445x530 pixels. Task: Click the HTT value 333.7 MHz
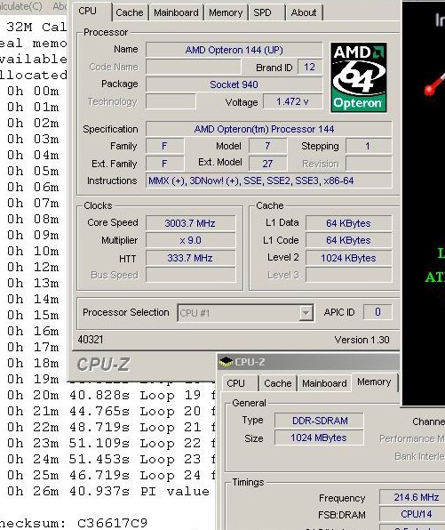(x=190, y=258)
